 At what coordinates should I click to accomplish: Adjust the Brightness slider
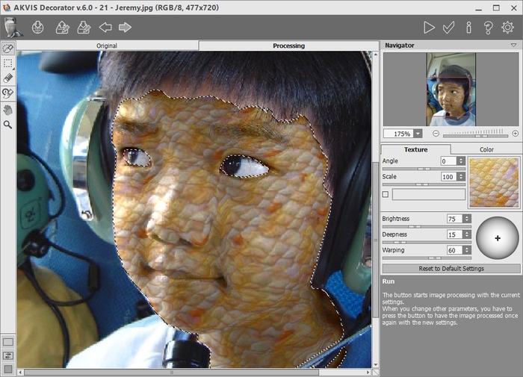427,227
